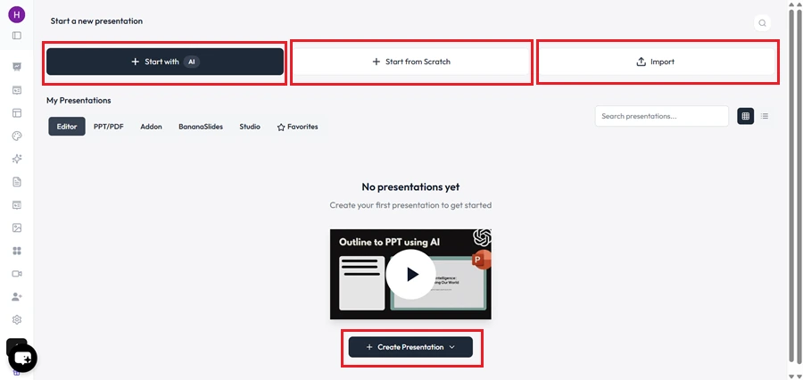This screenshot has width=803, height=380.
Task: Click the AI badge on Start with
Action: [x=192, y=62]
